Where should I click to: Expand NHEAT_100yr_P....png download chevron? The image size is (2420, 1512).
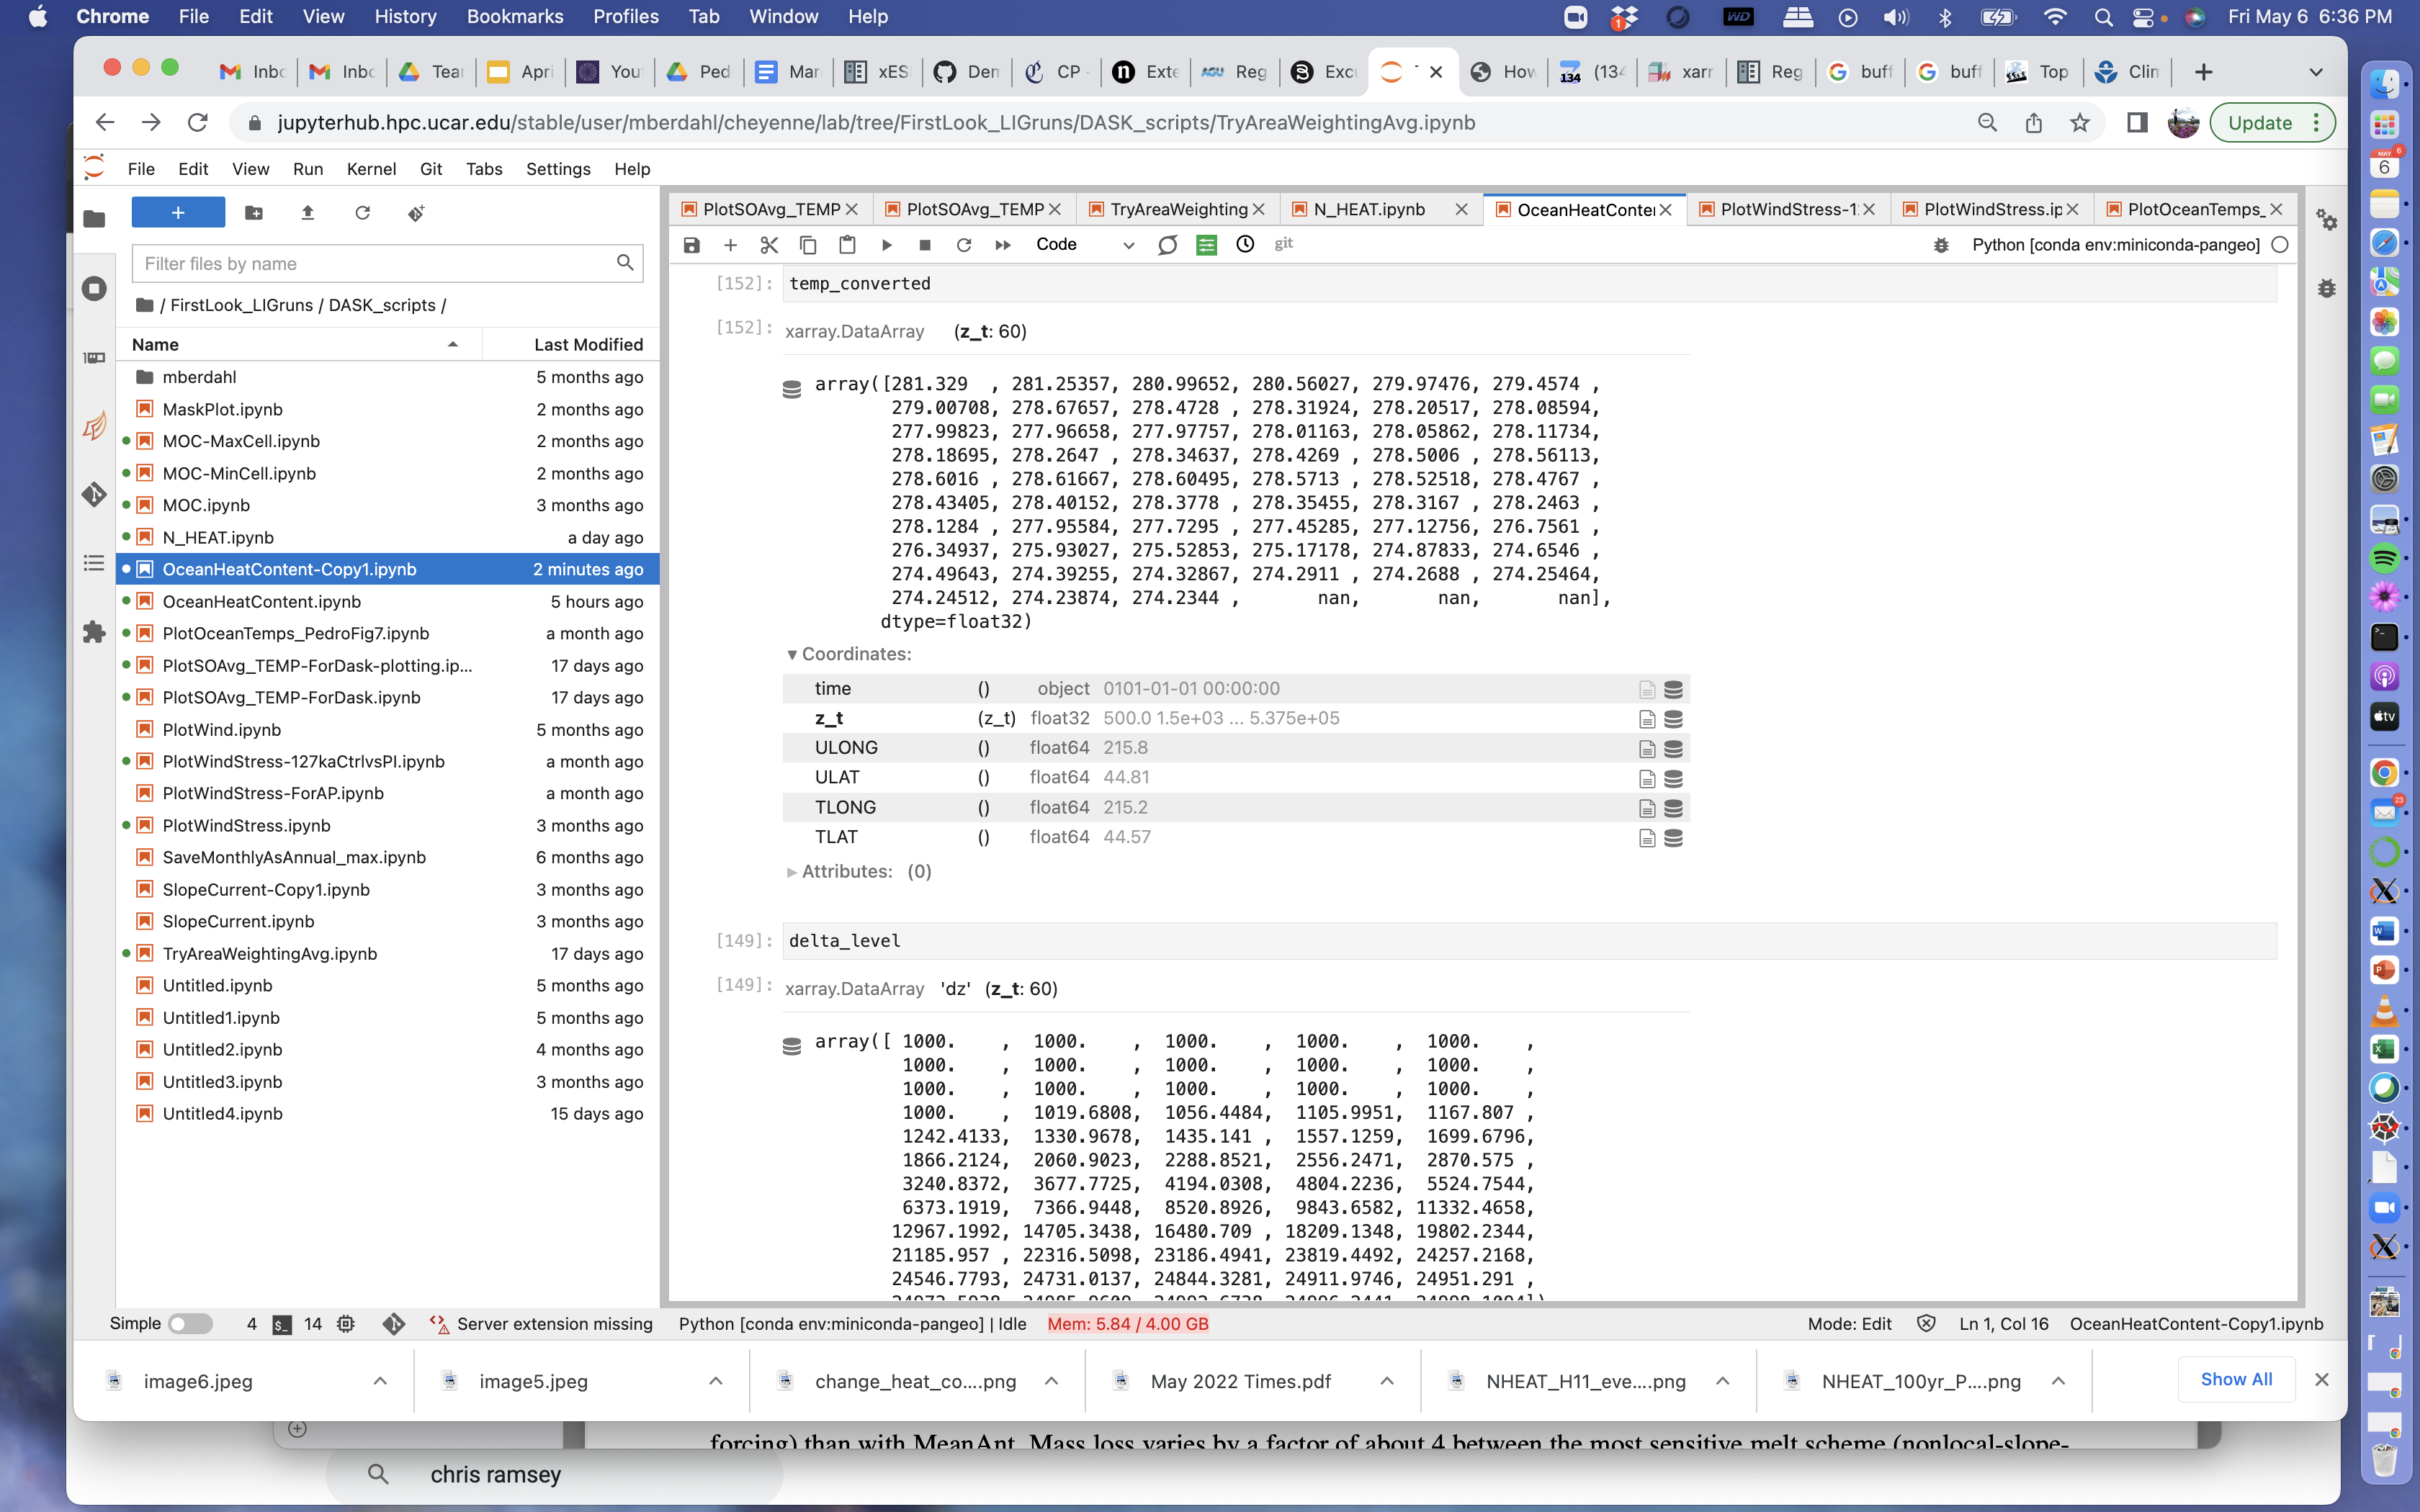tap(2058, 1381)
